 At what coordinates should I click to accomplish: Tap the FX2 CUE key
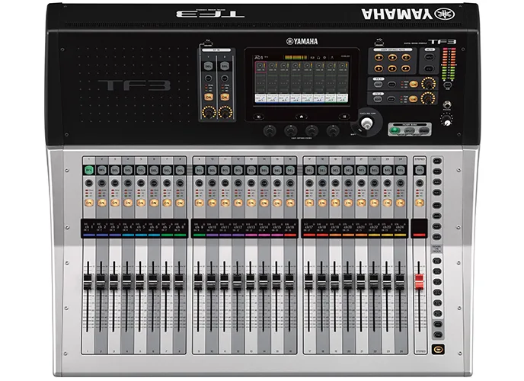(x=391, y=99)
